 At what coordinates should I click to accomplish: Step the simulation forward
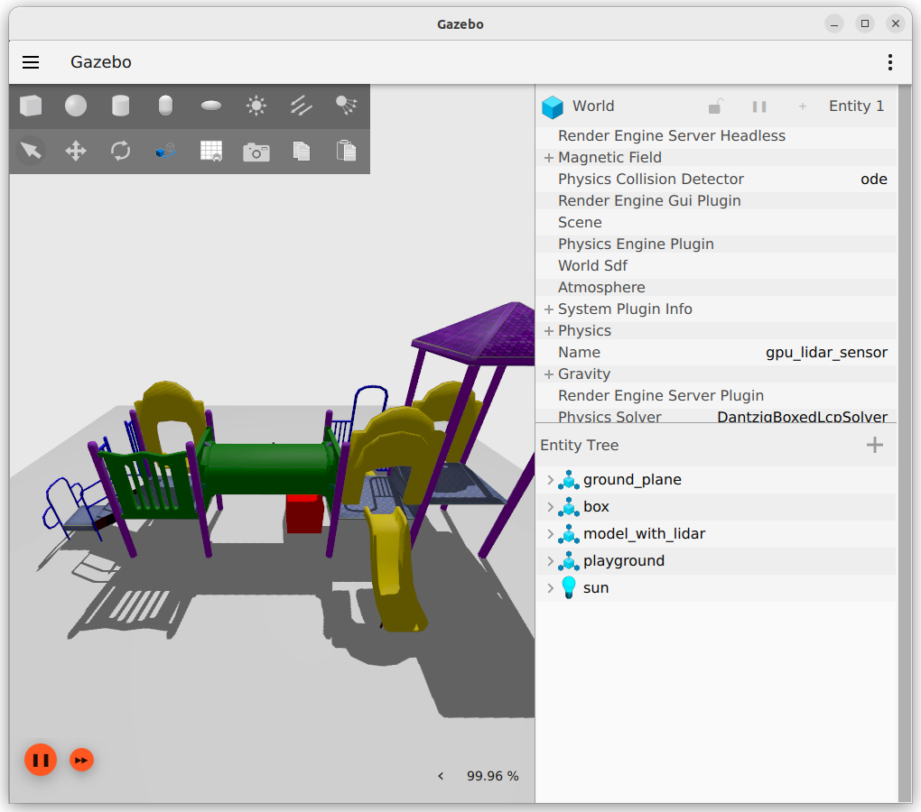click(81, 761)
